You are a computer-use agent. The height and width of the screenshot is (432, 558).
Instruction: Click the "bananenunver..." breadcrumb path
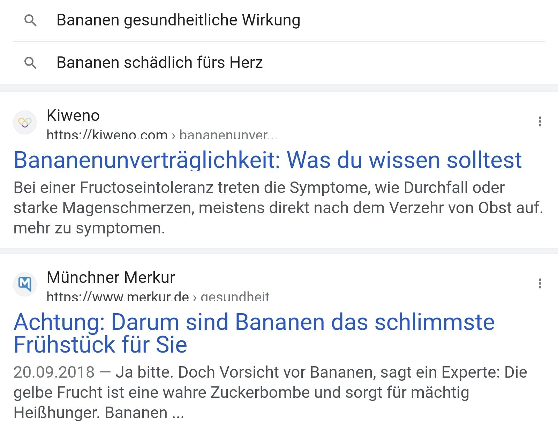point(228,135)
